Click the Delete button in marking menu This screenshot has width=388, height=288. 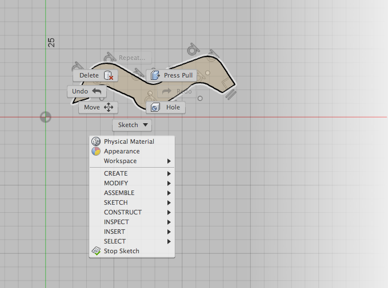click(x=95, y=76)
